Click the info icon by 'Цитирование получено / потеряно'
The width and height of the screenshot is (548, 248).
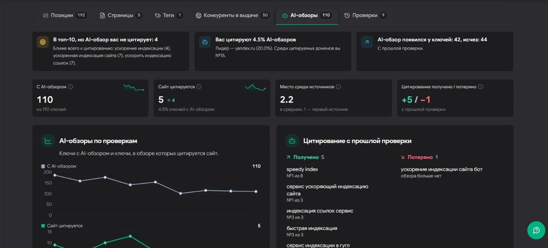[x=480, y=87]
